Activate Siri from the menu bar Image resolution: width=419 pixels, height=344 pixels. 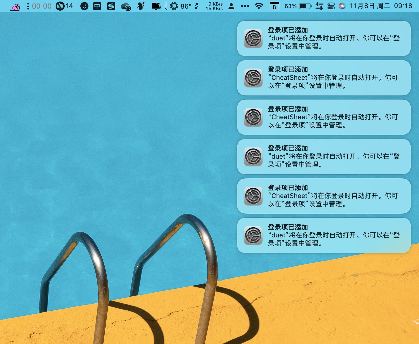point(342,6)
